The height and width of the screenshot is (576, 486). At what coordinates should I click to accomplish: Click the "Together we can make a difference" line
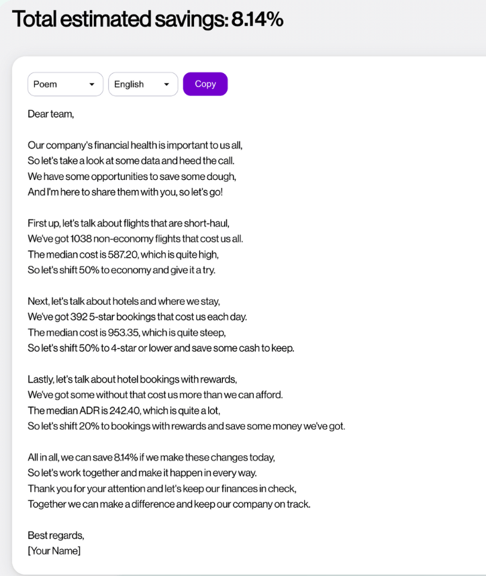click(168, 503)
